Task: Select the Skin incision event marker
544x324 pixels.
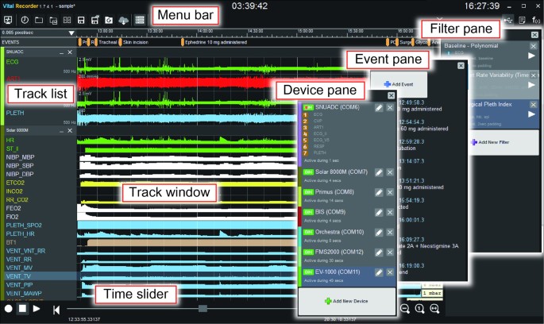Action: 135,42
